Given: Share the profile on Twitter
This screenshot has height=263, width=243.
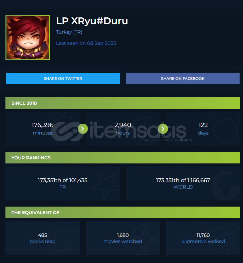Looking at the screenshot, I should [x=63, y=78].
